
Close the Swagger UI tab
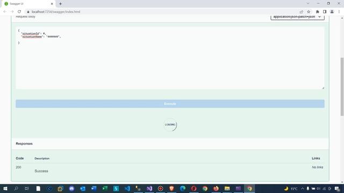pos(52,4)
